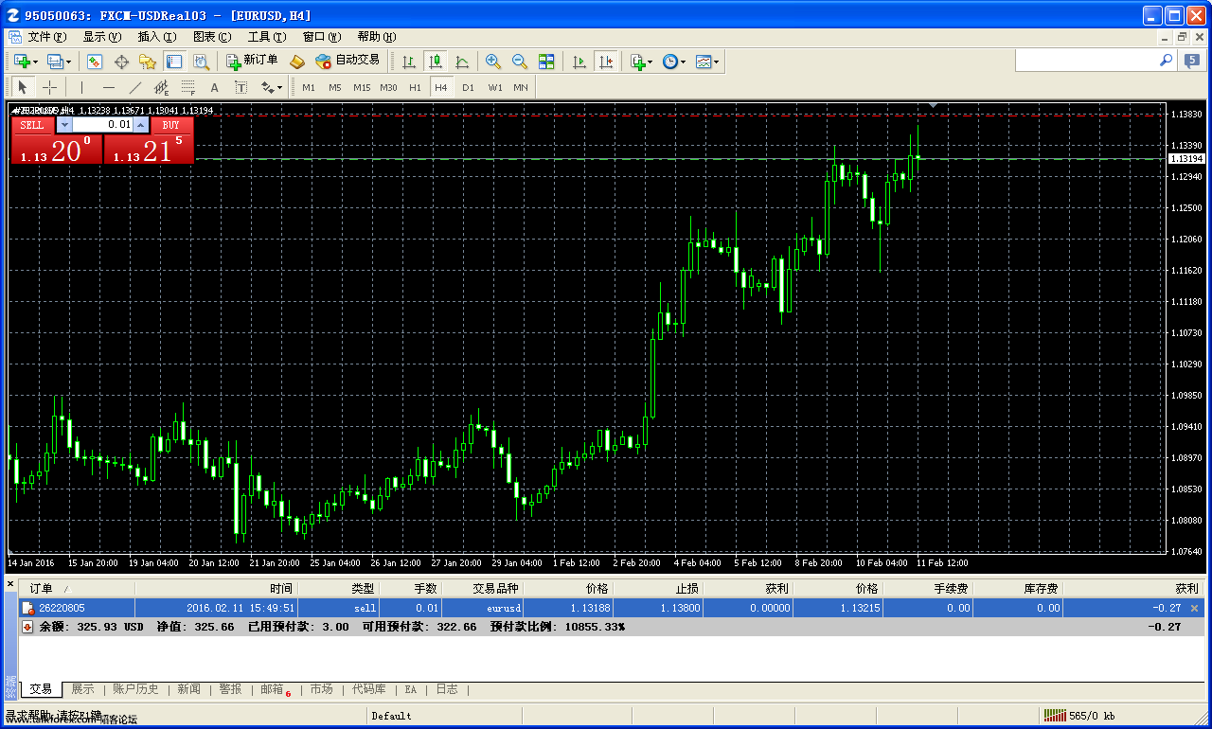Switch to the 账户历史 tab

135,689
